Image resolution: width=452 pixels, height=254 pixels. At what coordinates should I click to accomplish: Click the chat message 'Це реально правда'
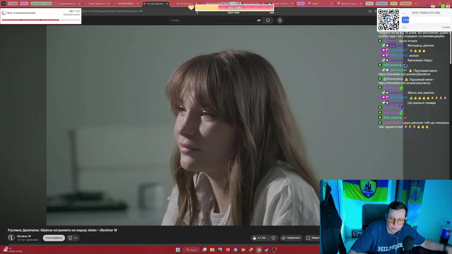(421, 103)
